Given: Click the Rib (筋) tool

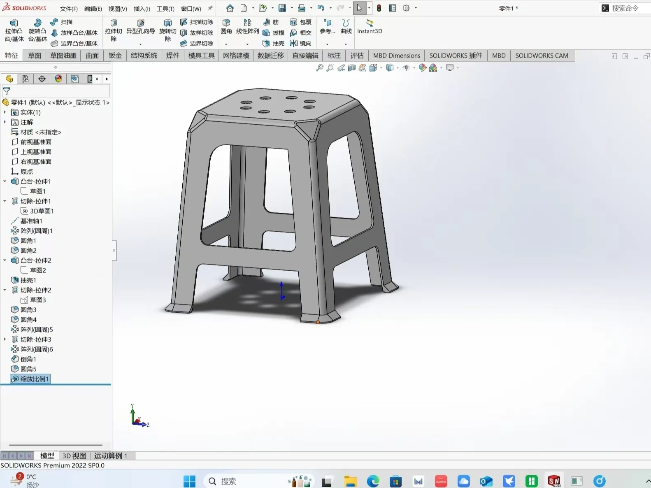Looking at the screenshot, I should tap(271, 22).
